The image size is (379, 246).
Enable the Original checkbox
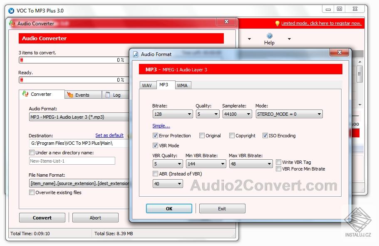click(x=202, y=136)
